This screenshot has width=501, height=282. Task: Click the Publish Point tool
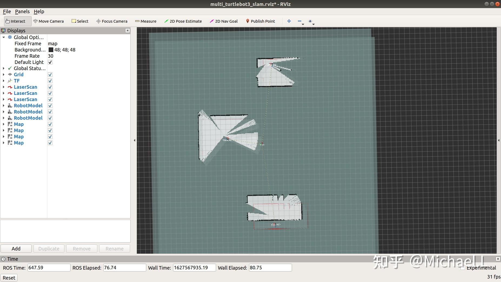[260, 21]
